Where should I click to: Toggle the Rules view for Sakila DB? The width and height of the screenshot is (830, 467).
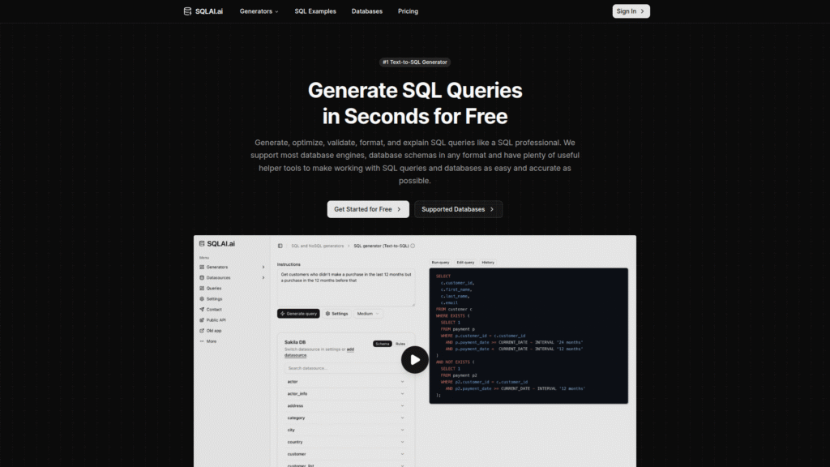point(400,344)
